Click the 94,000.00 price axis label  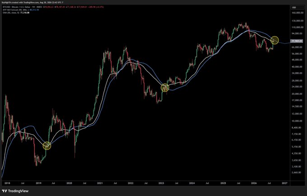(297, 33)
